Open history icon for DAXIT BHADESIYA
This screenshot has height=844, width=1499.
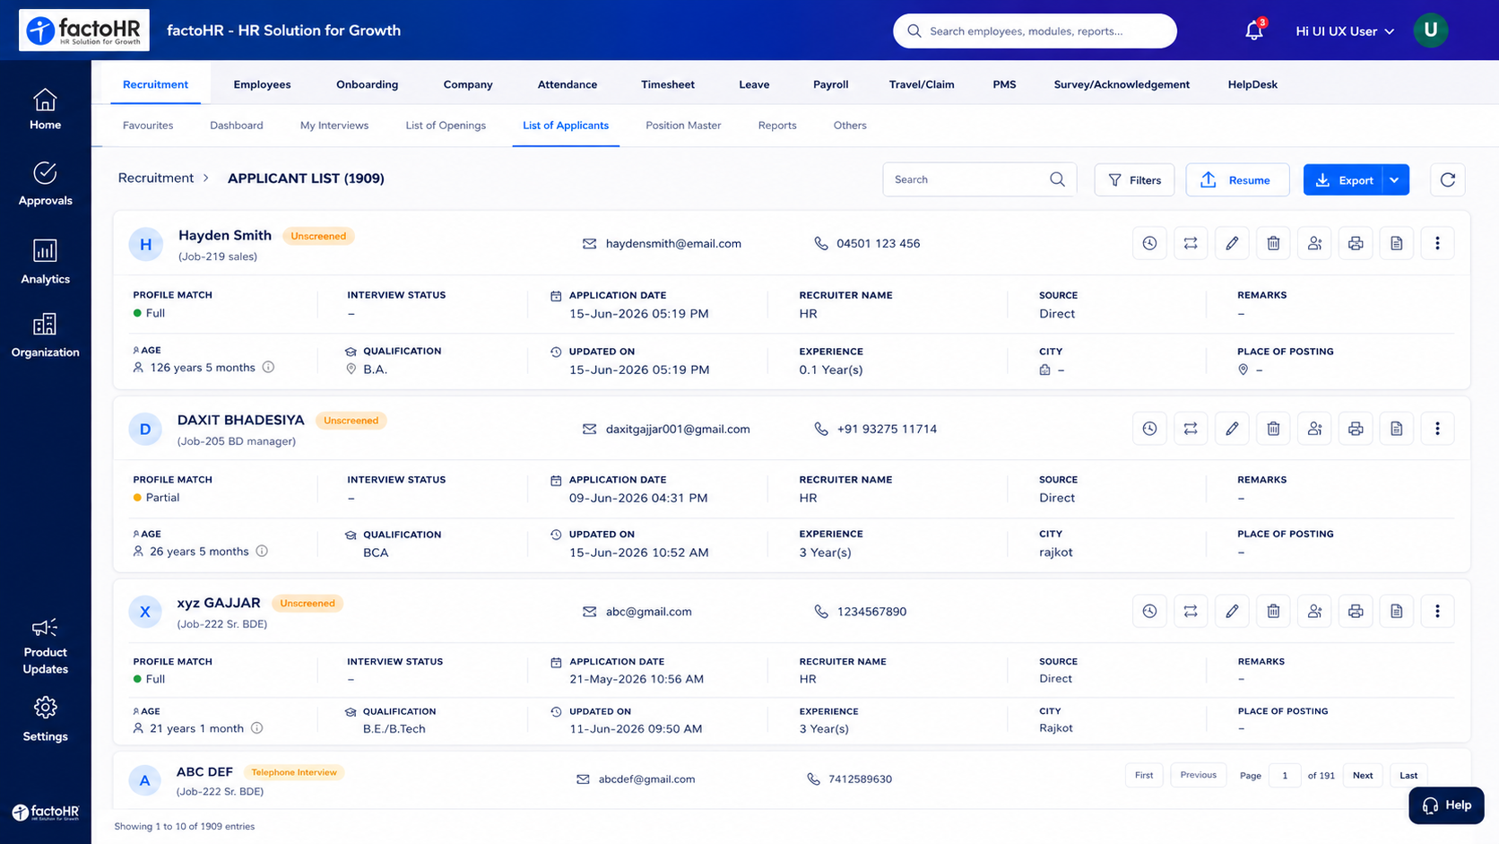(x=1149, y=429)
